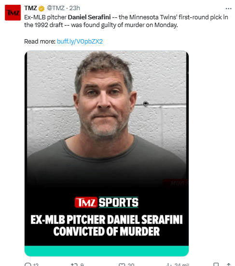Click the @TMZ handle

(55, 8)
